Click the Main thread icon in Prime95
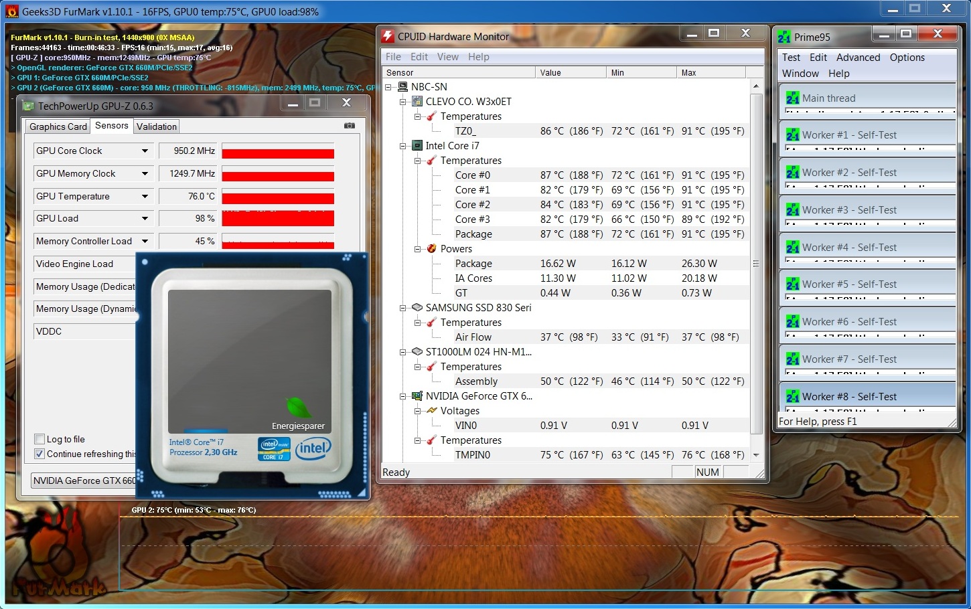Image resolution: width=971 pixels, height=609 pixels. [793, 98]
